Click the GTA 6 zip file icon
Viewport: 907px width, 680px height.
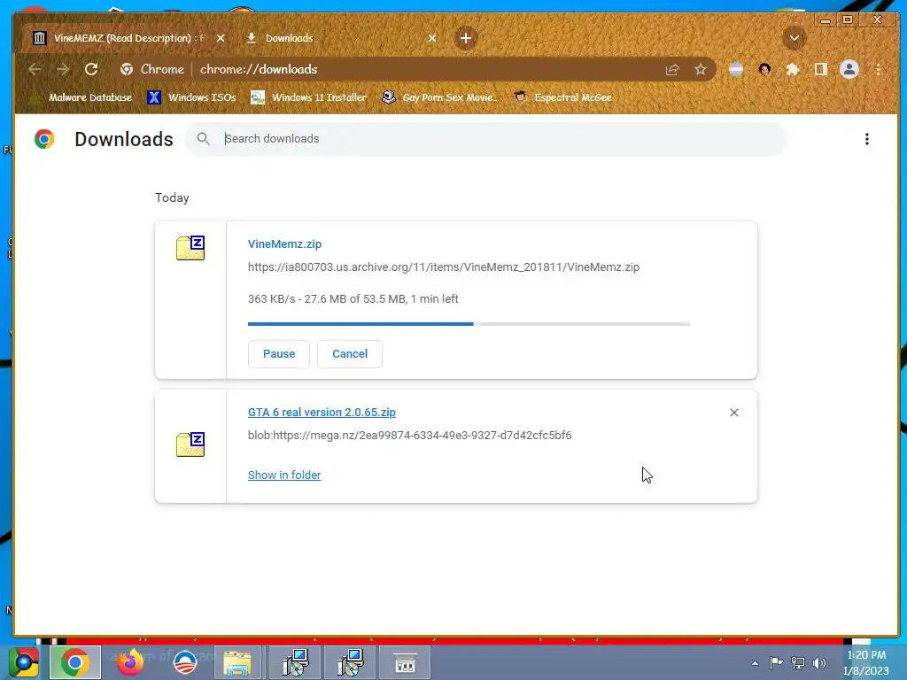(190, 444)
